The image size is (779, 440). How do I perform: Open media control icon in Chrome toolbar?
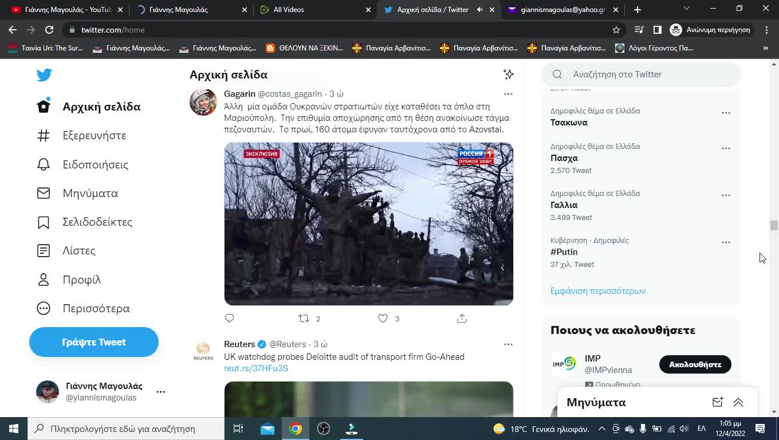point(639,30)
